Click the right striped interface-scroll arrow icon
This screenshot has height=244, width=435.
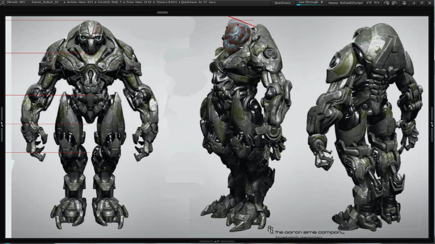(x=377, y=3)
